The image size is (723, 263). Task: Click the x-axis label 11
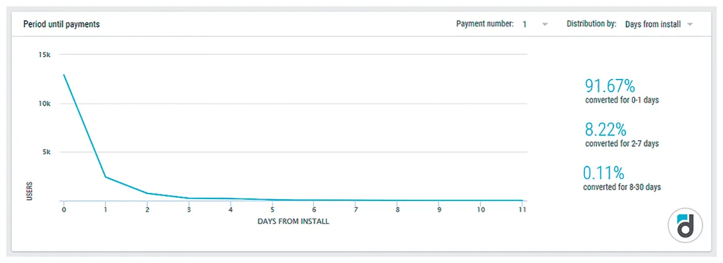point(523,210)
